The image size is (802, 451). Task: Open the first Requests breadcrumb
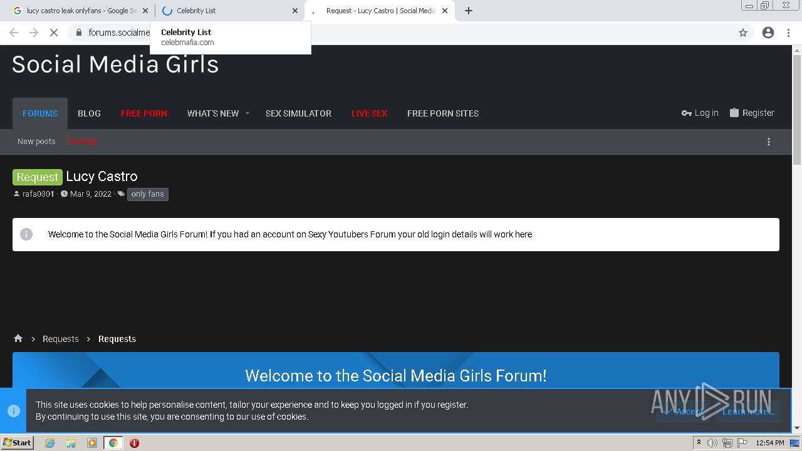[x=61, y=339]
